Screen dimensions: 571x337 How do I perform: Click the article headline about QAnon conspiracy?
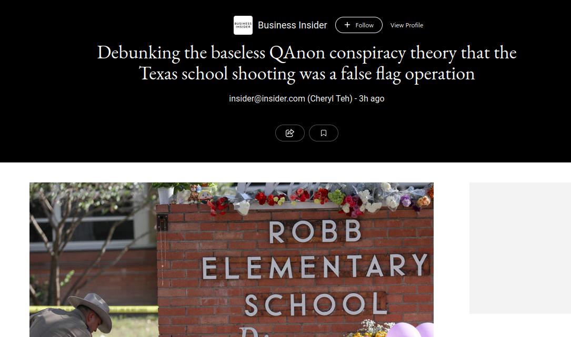(x=307, y=63)
